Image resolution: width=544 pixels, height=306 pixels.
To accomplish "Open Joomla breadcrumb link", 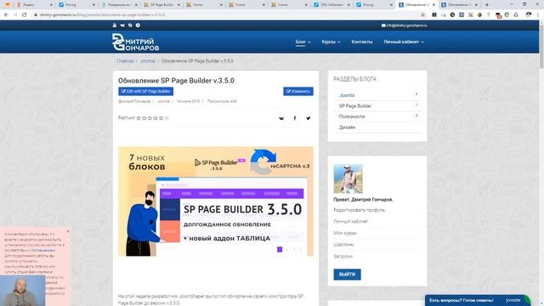I will coord(147,61).
